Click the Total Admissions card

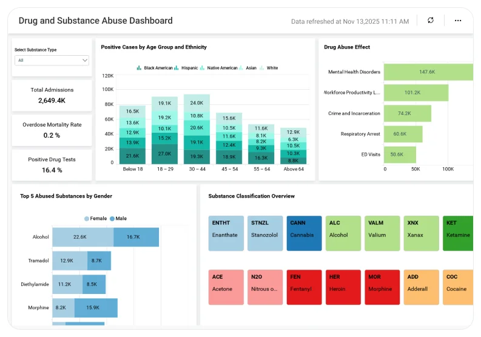click(x=52, y=95)
